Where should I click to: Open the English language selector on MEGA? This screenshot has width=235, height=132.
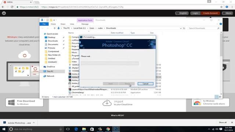click(182, 13)
